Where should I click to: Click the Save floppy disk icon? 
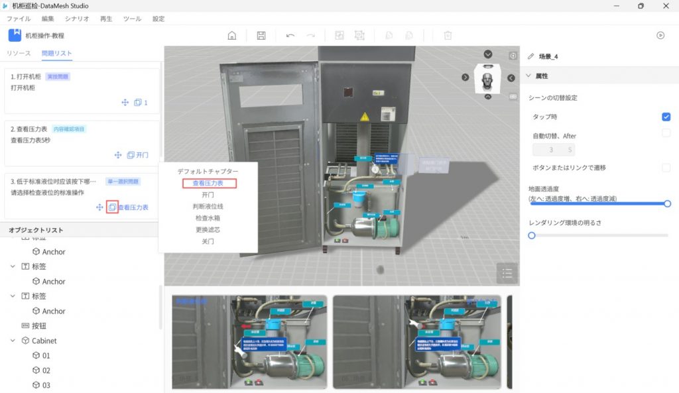(x=261, y=35)
